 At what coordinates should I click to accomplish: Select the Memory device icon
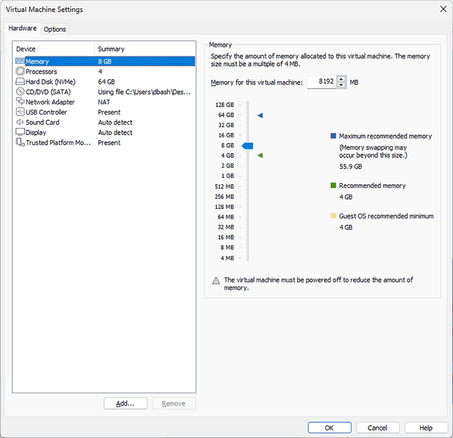20,61
